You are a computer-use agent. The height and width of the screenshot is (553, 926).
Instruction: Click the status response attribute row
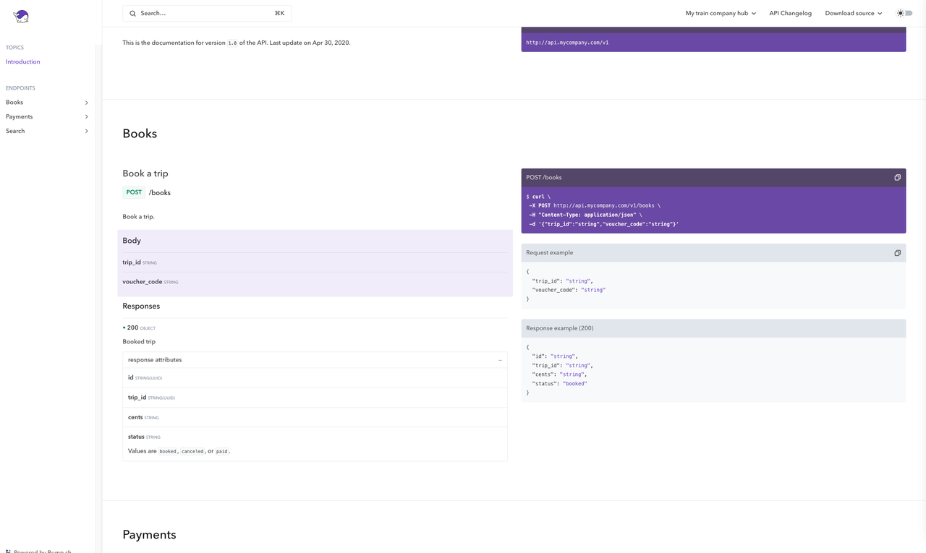[315, 444]
